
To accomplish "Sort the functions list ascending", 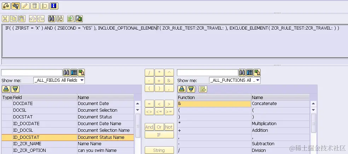I will 182,89.
